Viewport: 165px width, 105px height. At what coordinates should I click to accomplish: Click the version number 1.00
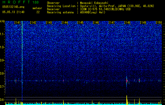[36, 2]
